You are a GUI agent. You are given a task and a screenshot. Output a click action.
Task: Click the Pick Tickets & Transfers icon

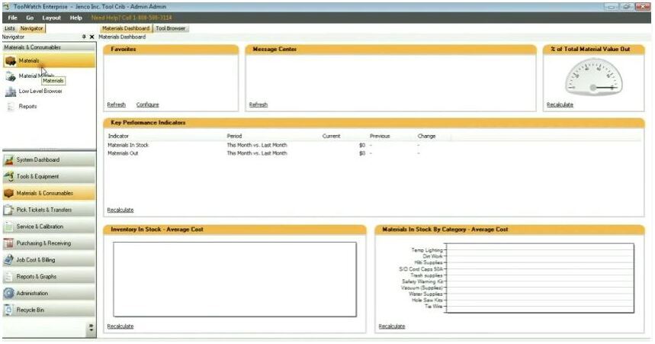[9, 210]
